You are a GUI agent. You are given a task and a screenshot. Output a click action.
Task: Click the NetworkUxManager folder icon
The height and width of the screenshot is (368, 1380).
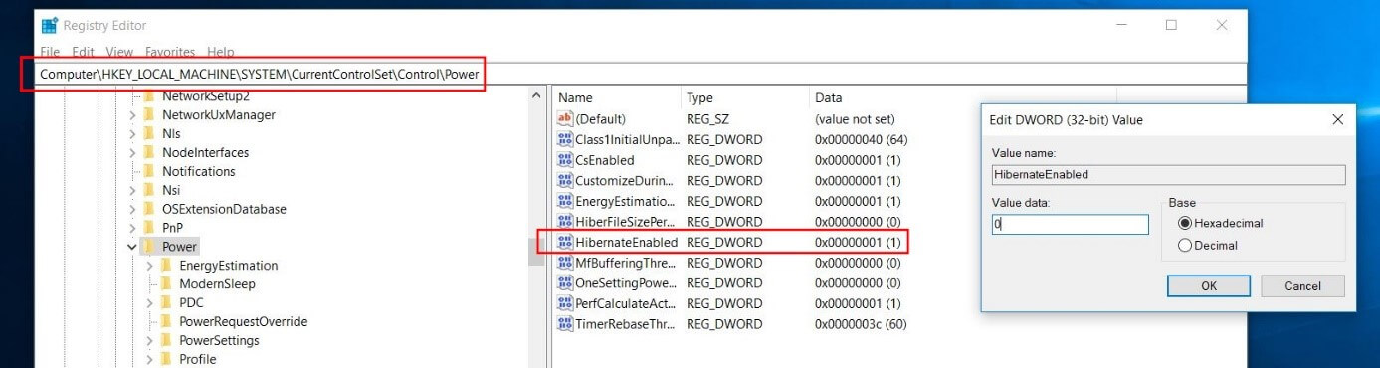pyautogui.click(x=150, y=115)
